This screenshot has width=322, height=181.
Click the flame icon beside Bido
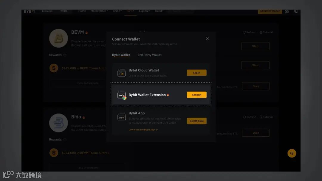[x=84, y=117]
